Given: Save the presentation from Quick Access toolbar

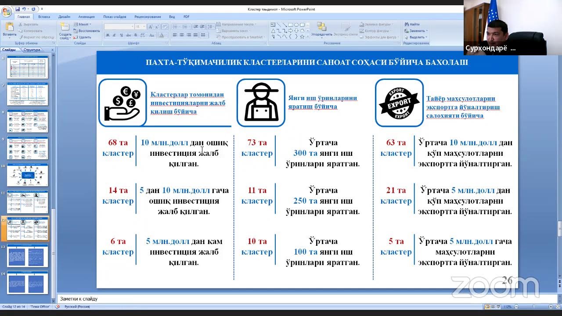Looking at the screenshot, I should pos(18,9).
